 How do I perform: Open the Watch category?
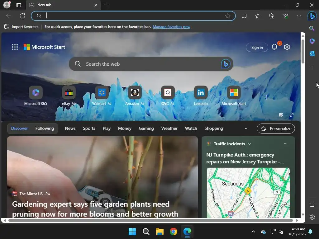coord(191,129)
